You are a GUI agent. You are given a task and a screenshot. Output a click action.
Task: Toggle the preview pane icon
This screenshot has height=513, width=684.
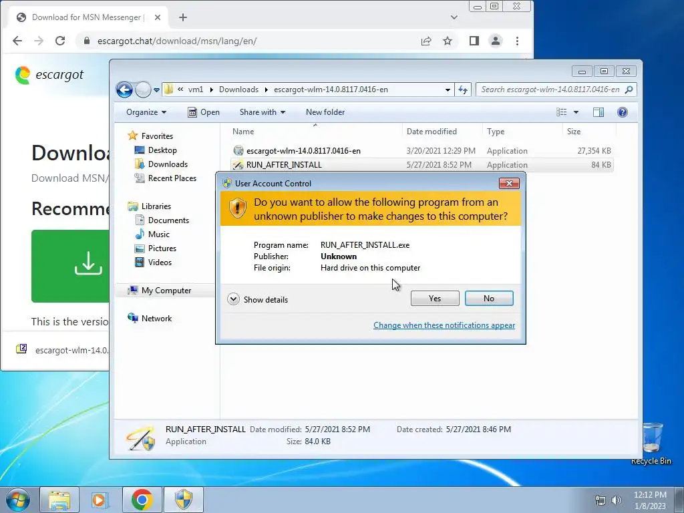coord(598,112)
